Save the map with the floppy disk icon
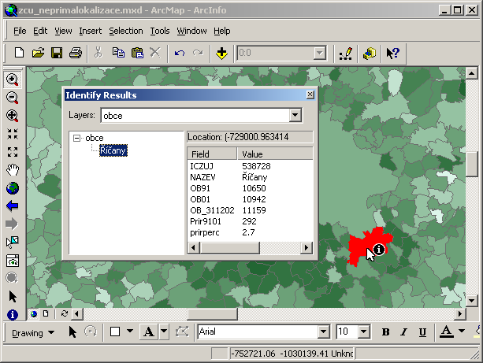The image size is (483, 363). pyautogui.click(x=57, y=53)
